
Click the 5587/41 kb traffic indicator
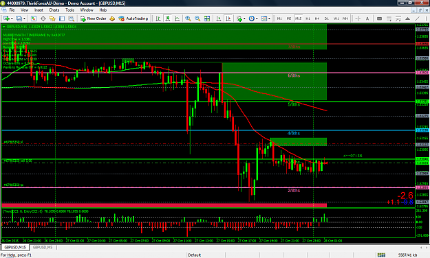tap(407, 255)
